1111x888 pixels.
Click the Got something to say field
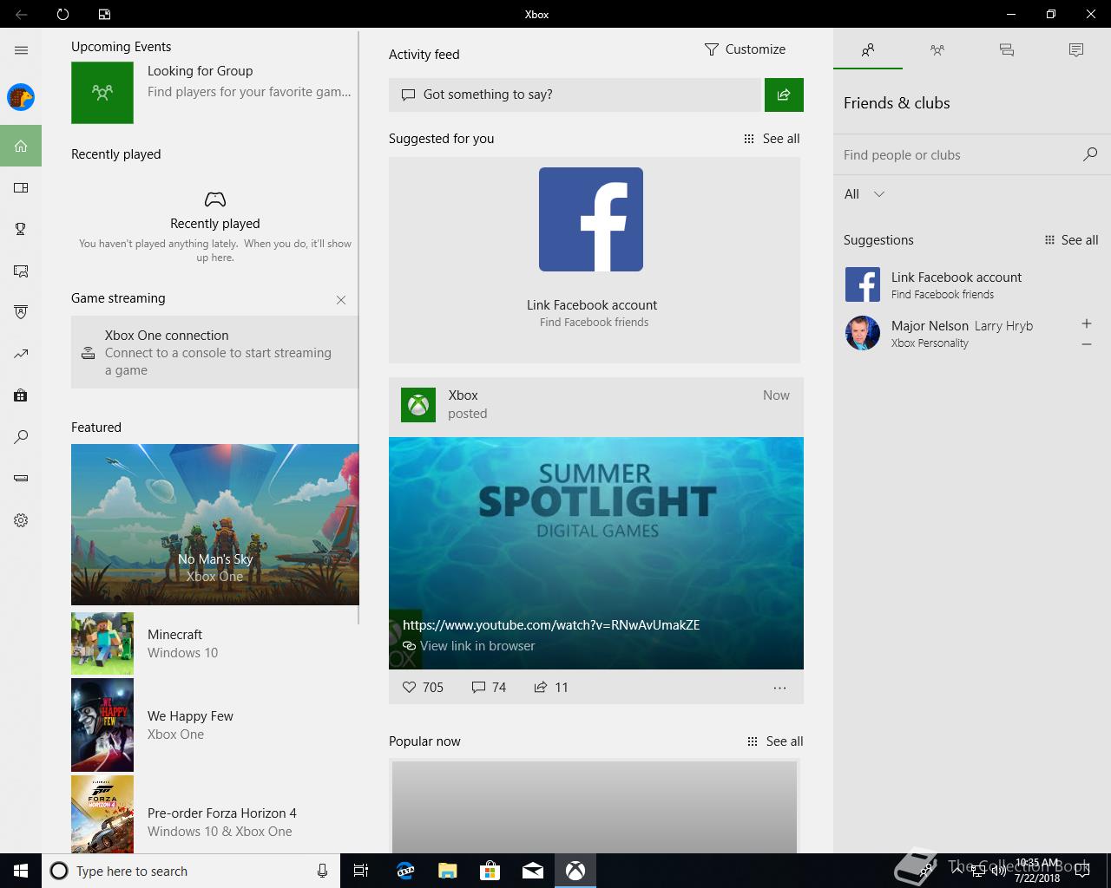[575, 95]
